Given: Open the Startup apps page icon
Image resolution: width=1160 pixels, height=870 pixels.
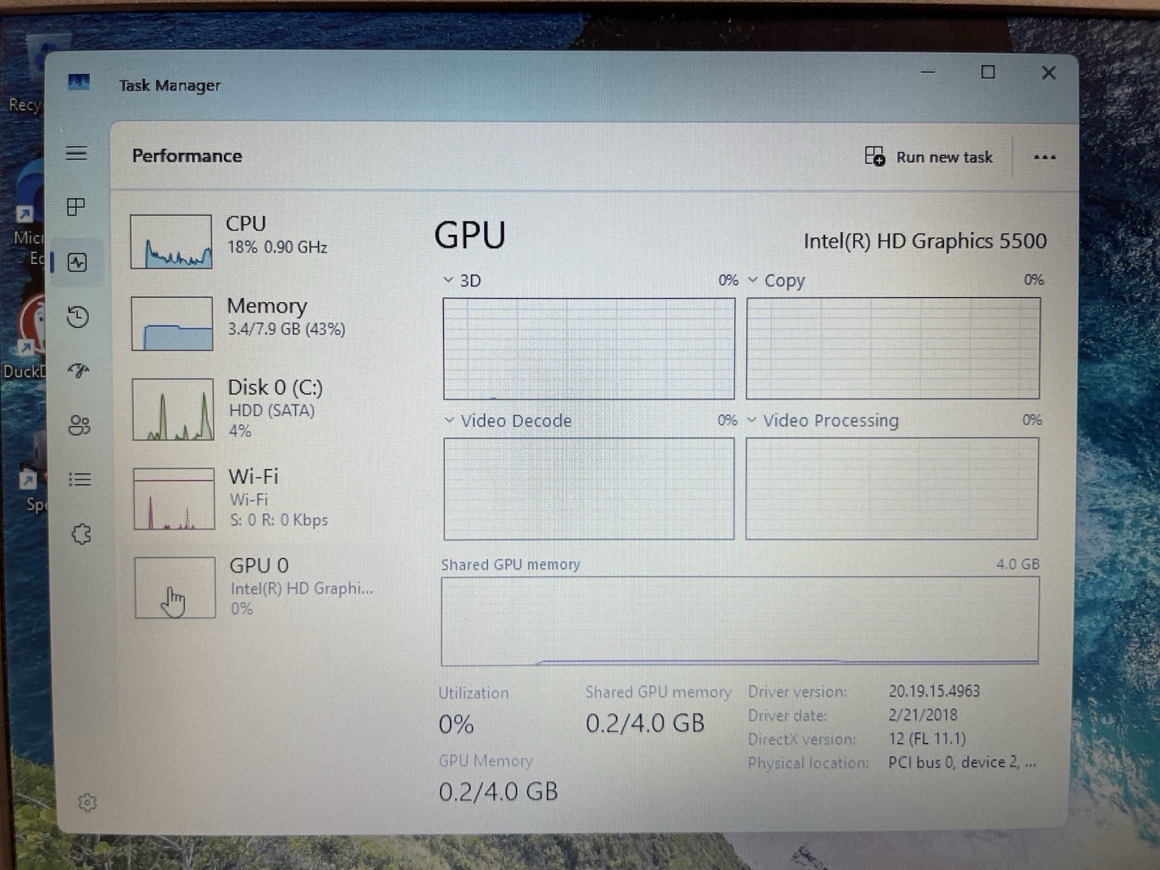Looking at the screenshot, I should coord(78,370).
